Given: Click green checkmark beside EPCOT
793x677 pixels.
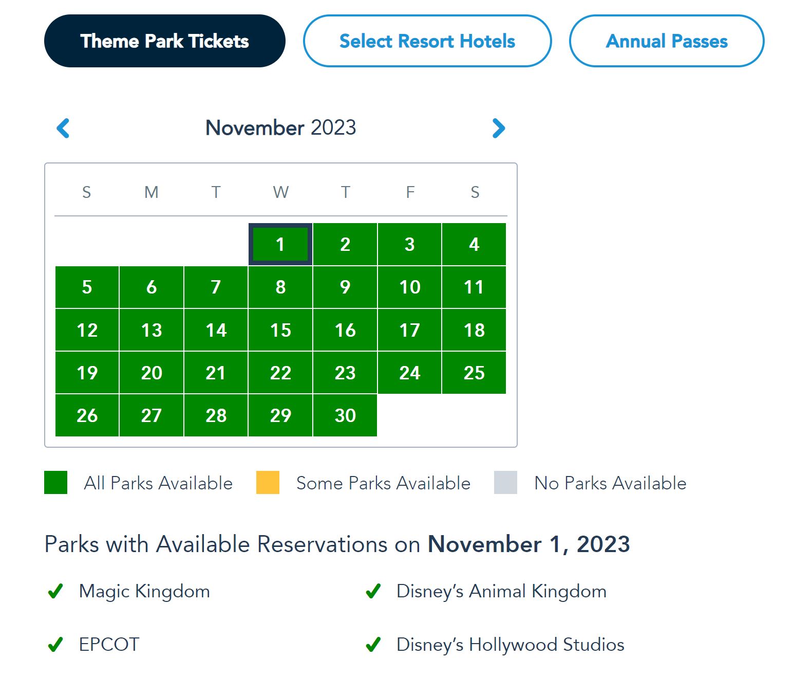Looking at the screenshot, I should (x=55, y=644).
